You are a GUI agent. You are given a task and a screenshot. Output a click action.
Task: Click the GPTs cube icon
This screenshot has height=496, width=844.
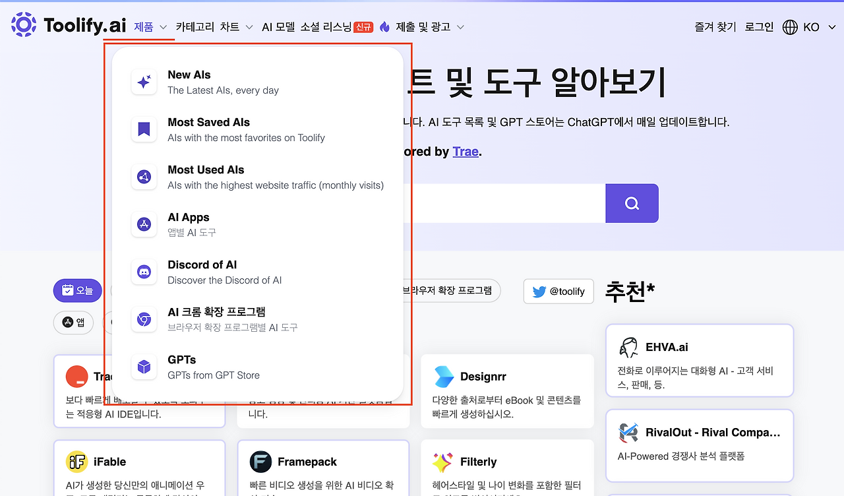(144, 367)
